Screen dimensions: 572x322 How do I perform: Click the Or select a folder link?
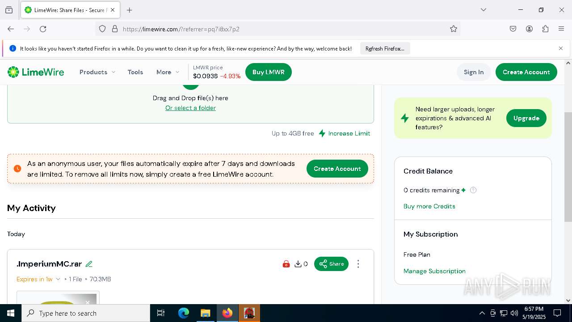[190, 108]
